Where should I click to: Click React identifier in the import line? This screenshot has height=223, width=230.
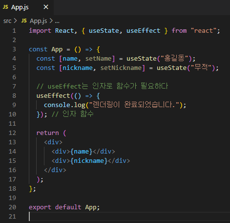[x=64, y=31]
